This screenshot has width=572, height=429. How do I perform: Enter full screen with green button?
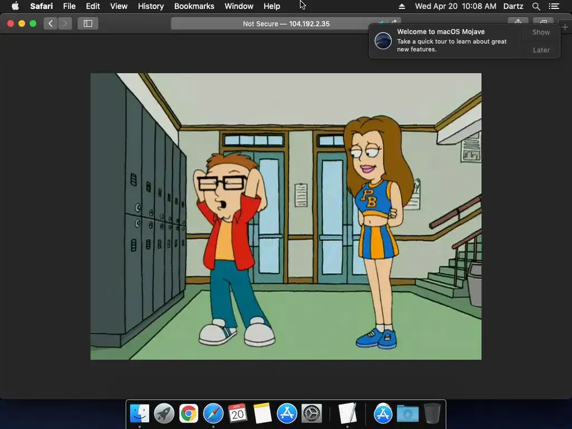click(x=33, y=23)
